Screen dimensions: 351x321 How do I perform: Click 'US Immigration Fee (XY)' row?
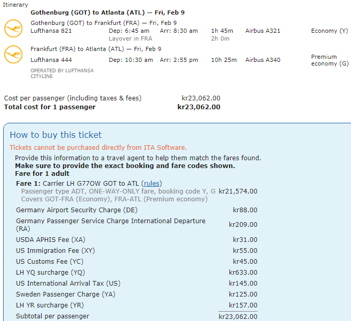[x=55, y=251]
